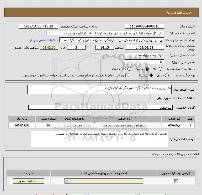Click the service group field ساختمان
The height and width of the screenshot is (195, 202).
[100, 107]
